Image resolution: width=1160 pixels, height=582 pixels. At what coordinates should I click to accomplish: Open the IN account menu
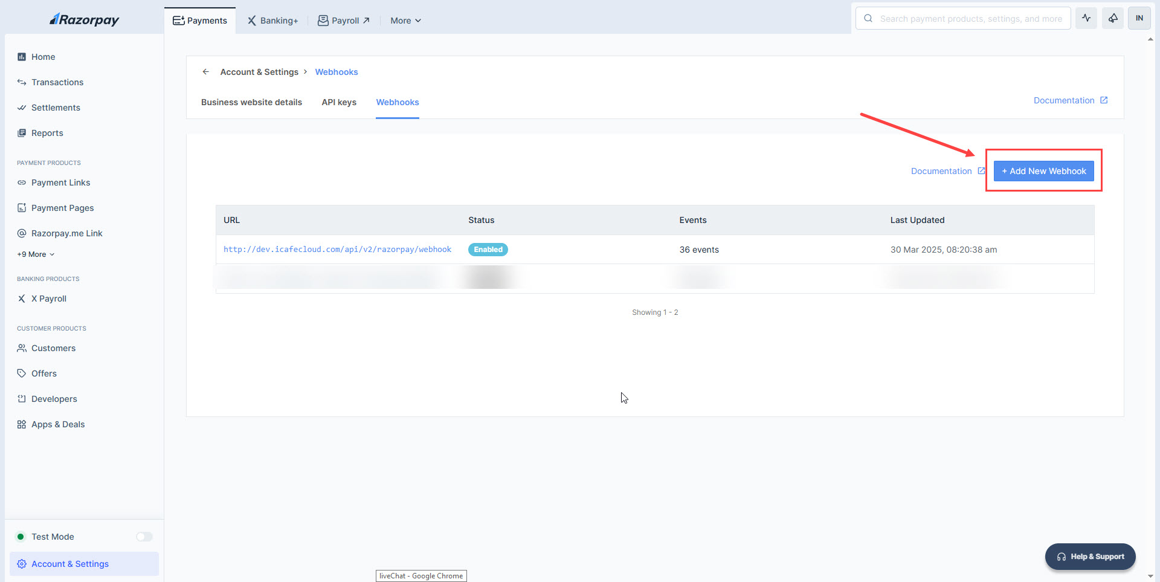1139,18
